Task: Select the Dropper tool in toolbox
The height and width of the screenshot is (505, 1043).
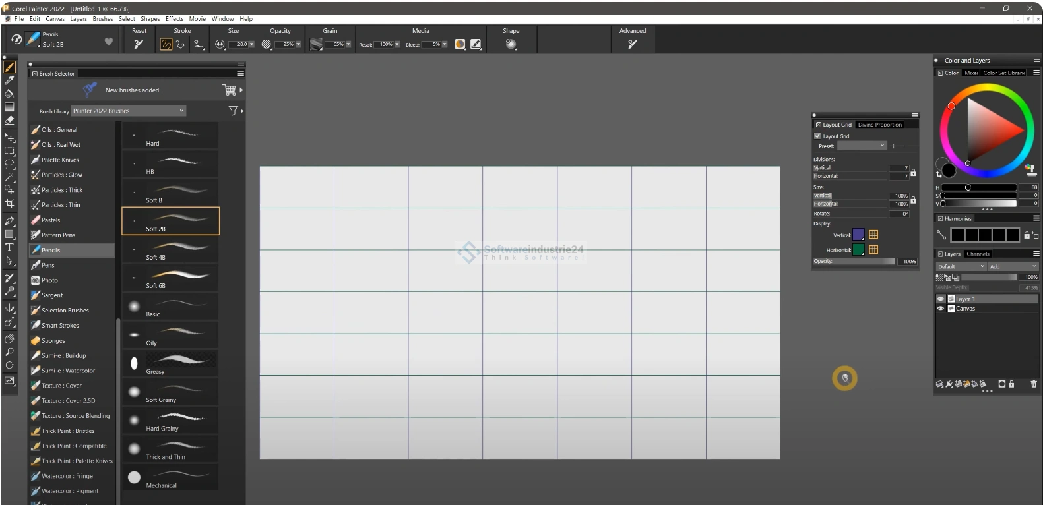Action: point(9,80)
